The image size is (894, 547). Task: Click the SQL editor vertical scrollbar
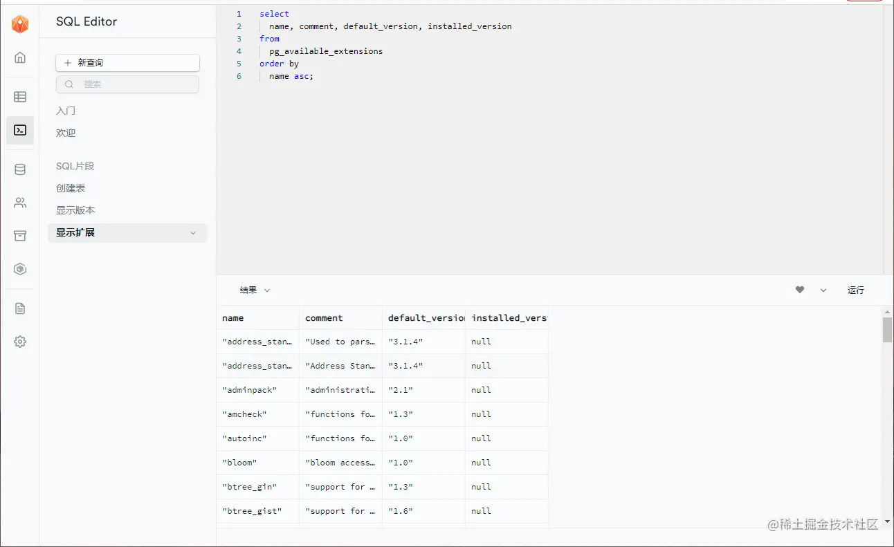888,140
